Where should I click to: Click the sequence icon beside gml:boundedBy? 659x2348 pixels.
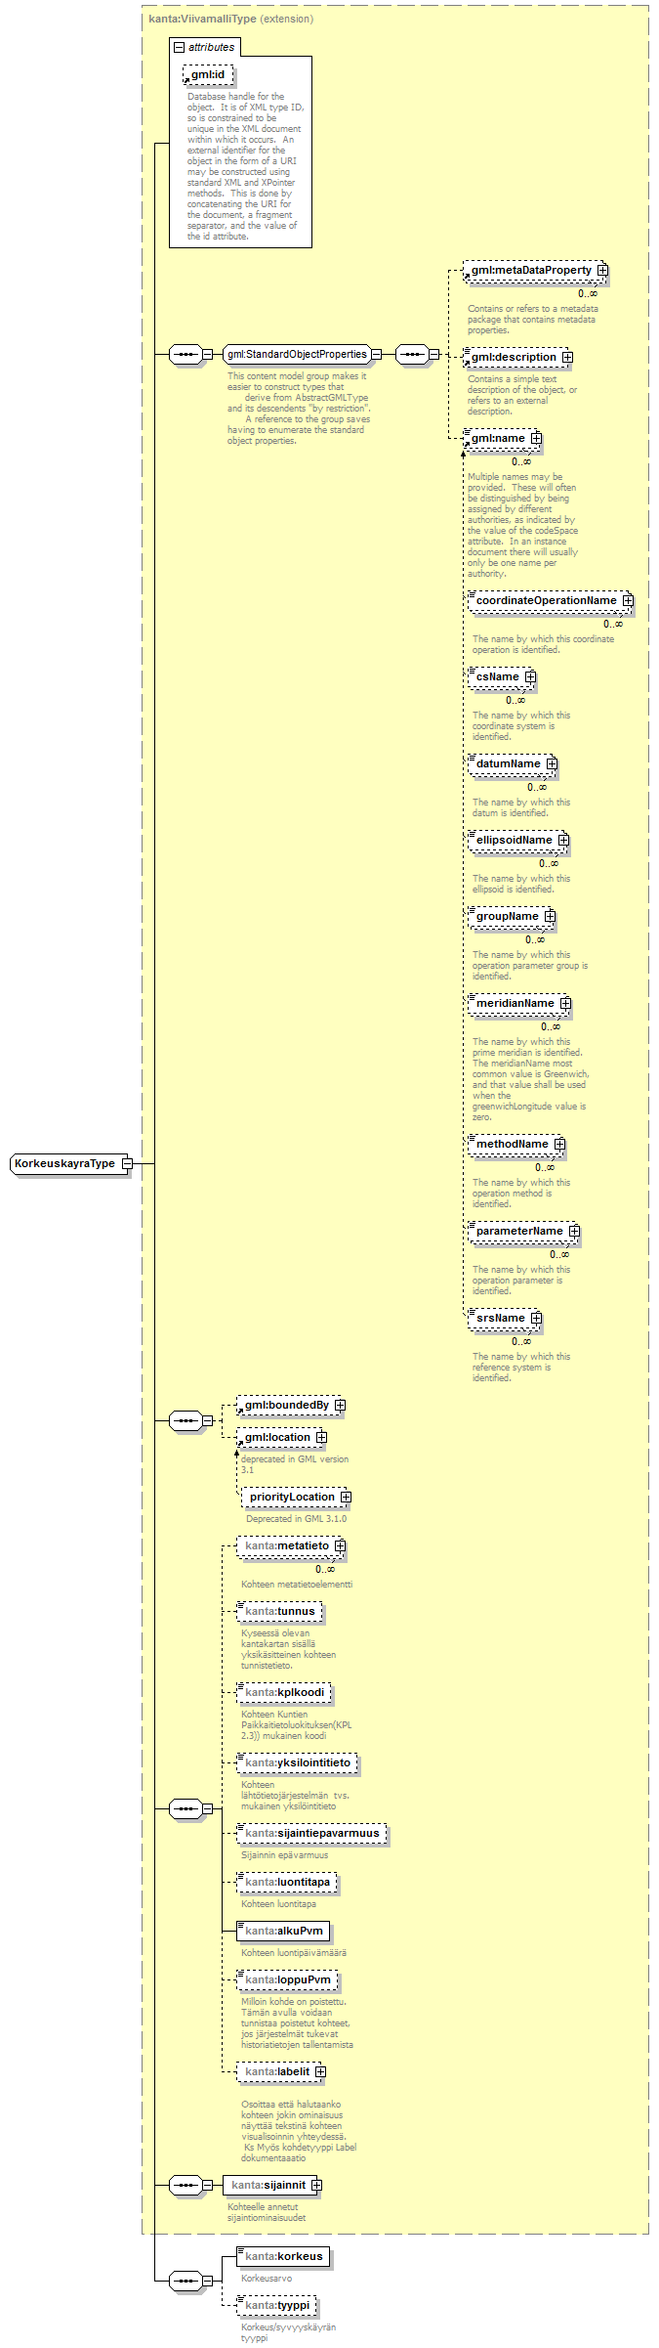pos(185,1420)
